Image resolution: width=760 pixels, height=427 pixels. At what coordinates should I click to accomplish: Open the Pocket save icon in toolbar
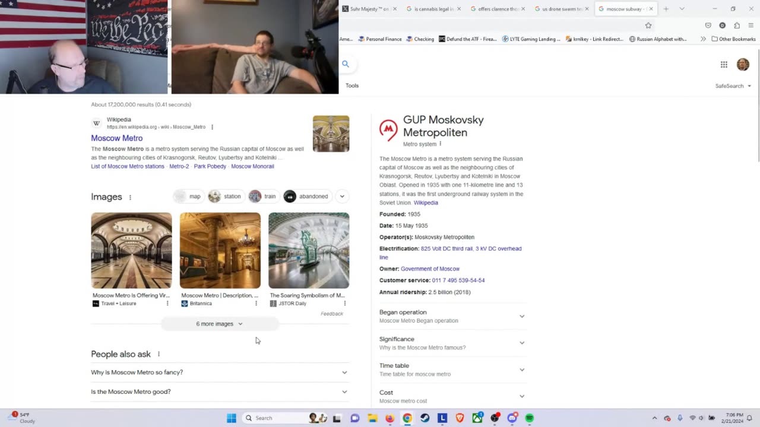coord(708,26)
